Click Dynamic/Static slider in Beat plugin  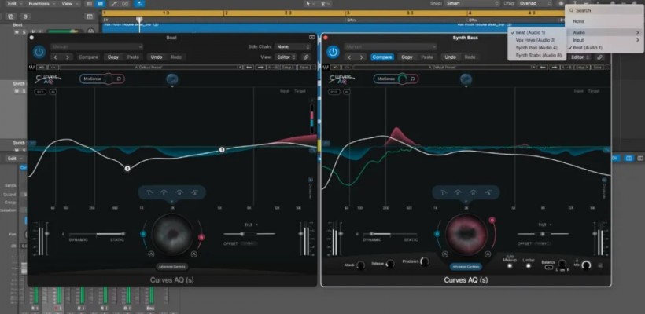pyautogui.click(x=97, y=234)
